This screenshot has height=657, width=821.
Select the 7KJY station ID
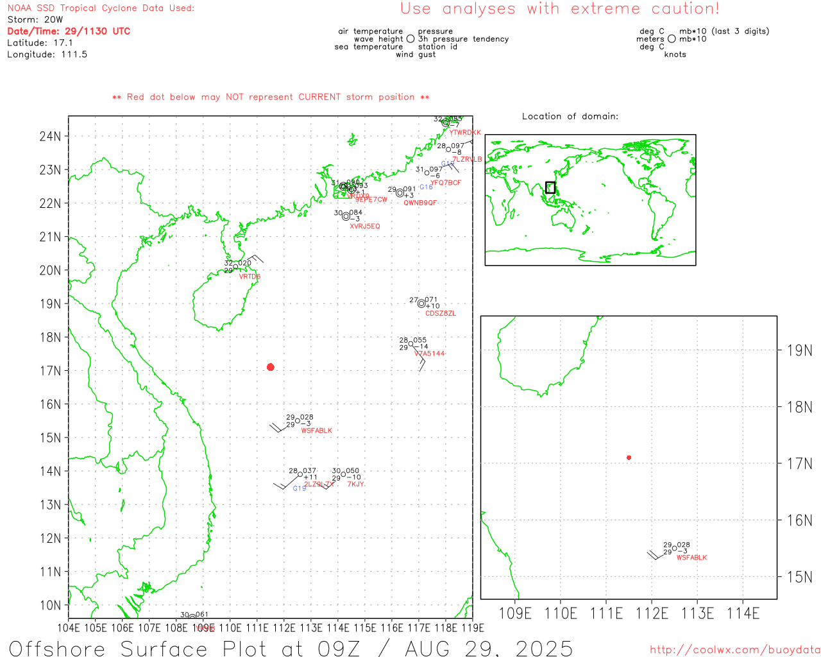pyautogui.click(x=356, y=484)
